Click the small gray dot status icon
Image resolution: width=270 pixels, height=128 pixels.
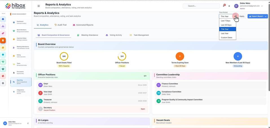(x=229, y=6)
